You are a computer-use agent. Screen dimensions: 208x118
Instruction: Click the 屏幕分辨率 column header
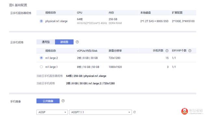click(x=115, y=51)
